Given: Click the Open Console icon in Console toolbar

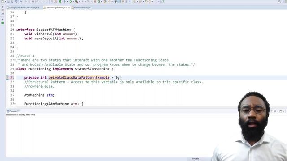Looking at the screenshot, I should [281, 111].
